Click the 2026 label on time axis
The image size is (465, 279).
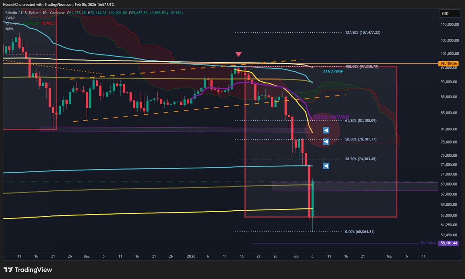point(191,256)
